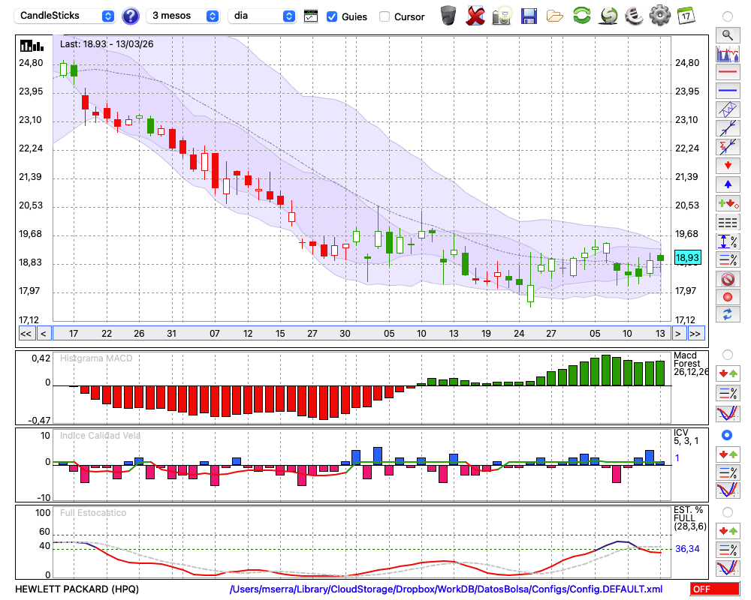Uncheck the Guies checkbox

tap(332, 16)
